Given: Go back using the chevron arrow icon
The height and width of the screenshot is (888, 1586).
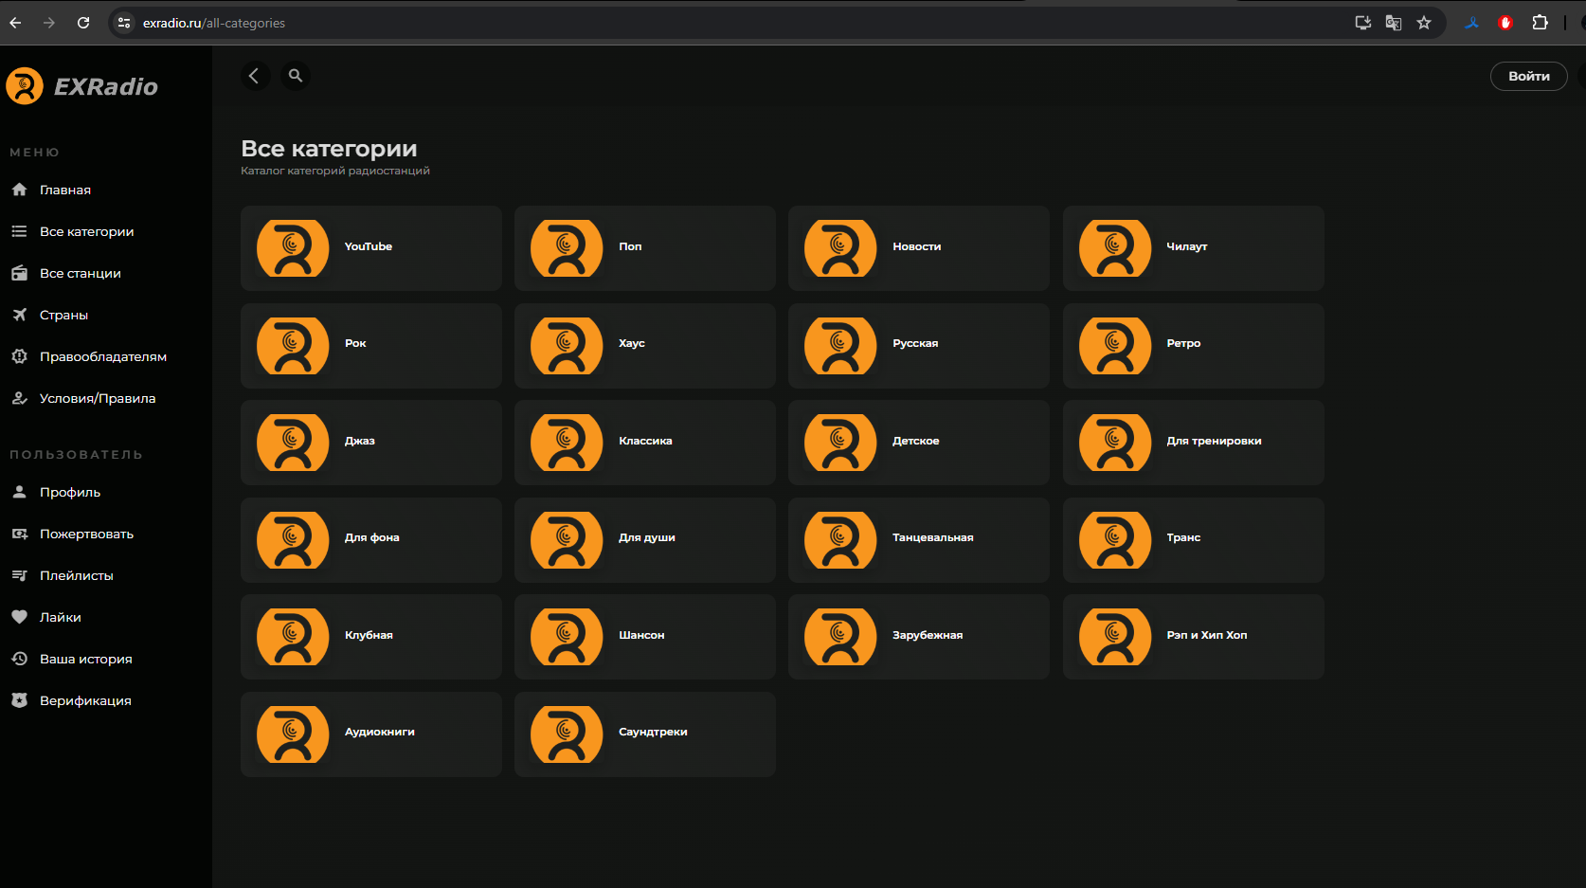Looking at the screenshot, I should [x=255, y=76].
